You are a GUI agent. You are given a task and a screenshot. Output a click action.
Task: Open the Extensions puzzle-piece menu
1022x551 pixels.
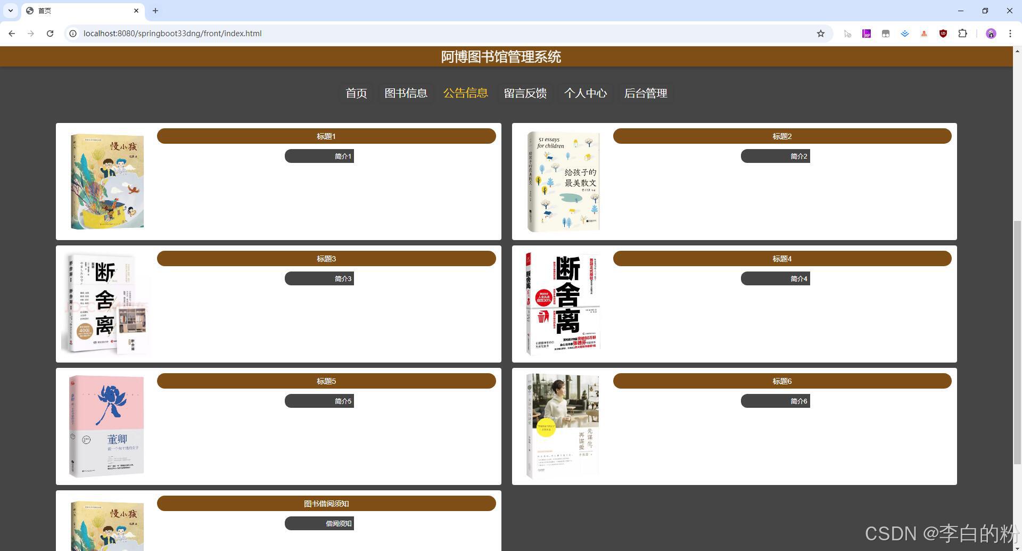coord(962,34)
